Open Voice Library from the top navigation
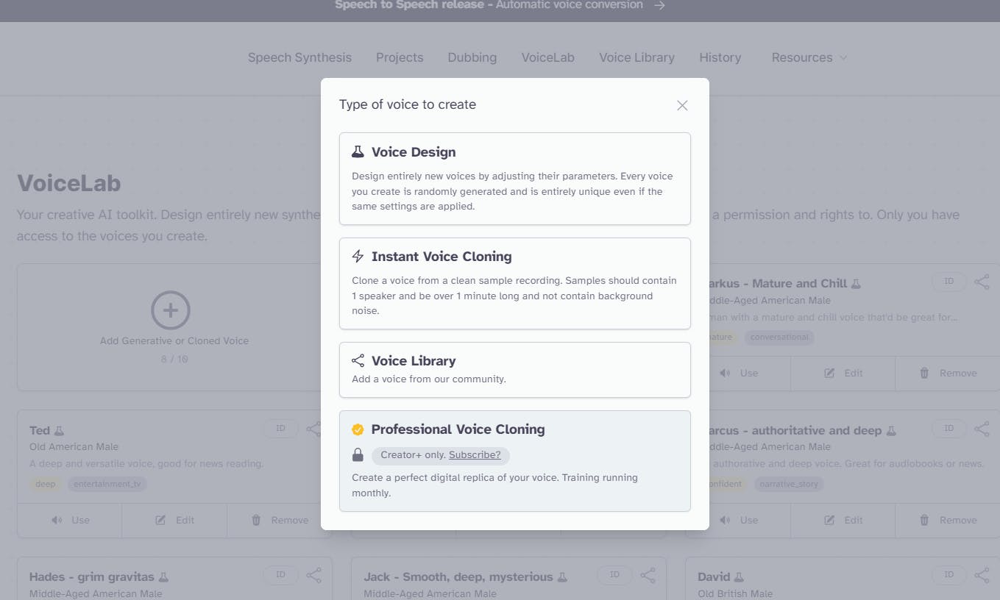 (x=636, y=57)
